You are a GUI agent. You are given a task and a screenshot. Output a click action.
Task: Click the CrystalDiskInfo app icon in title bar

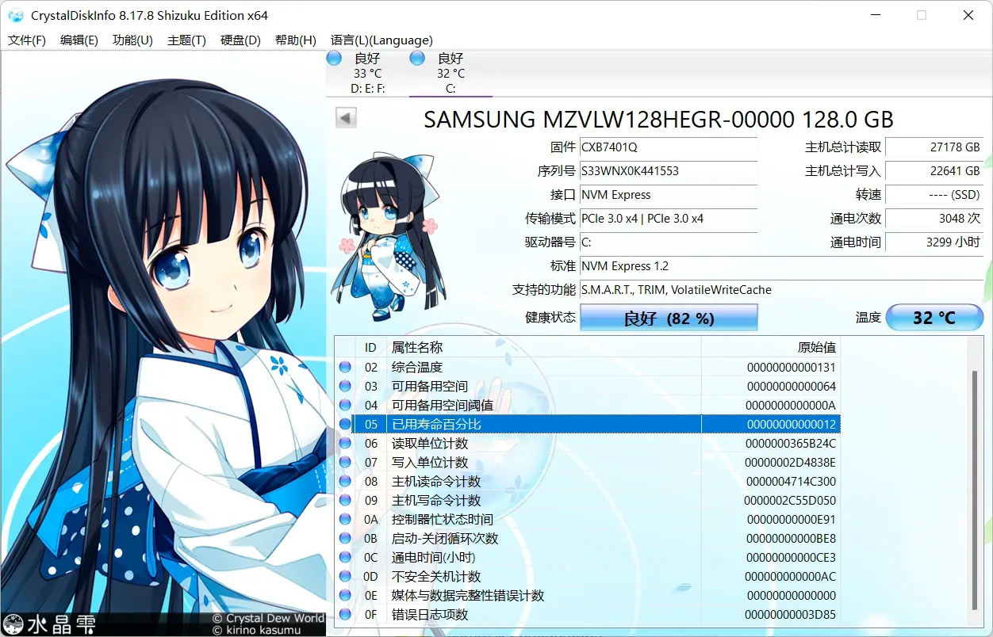(16, 15)
